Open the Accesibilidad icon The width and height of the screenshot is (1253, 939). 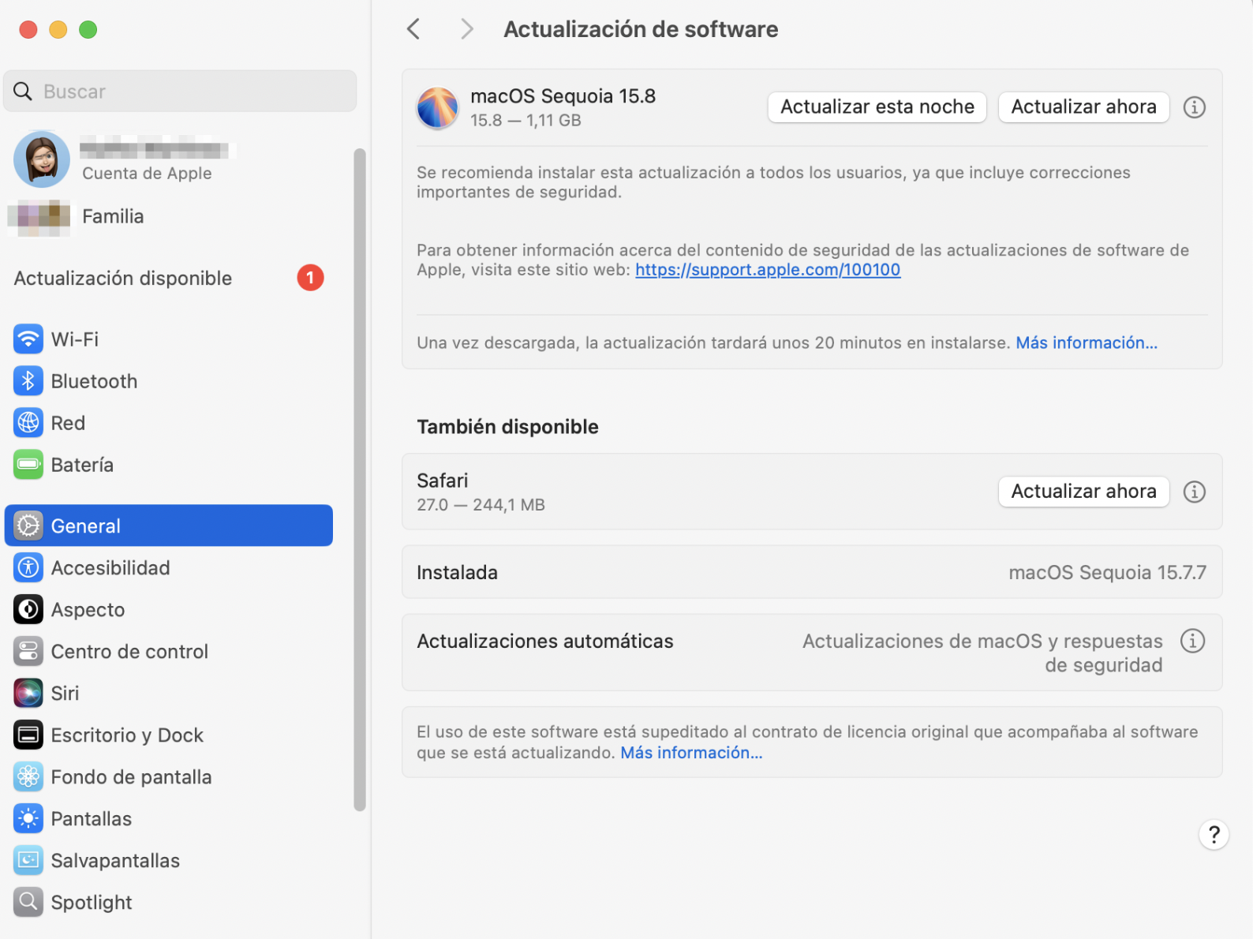coord(28,567)
